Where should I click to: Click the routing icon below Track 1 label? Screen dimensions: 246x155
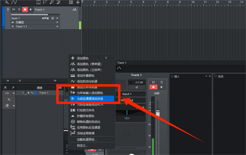point(119,68)
